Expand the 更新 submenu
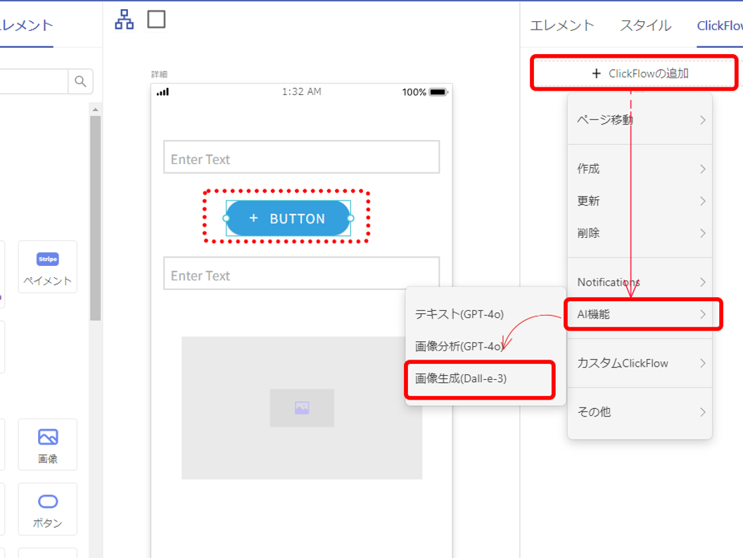 coord(640,201)
